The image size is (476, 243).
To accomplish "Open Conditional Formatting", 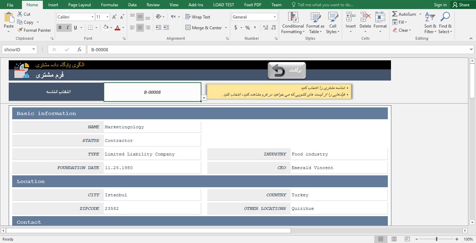I will click(293, 23).
